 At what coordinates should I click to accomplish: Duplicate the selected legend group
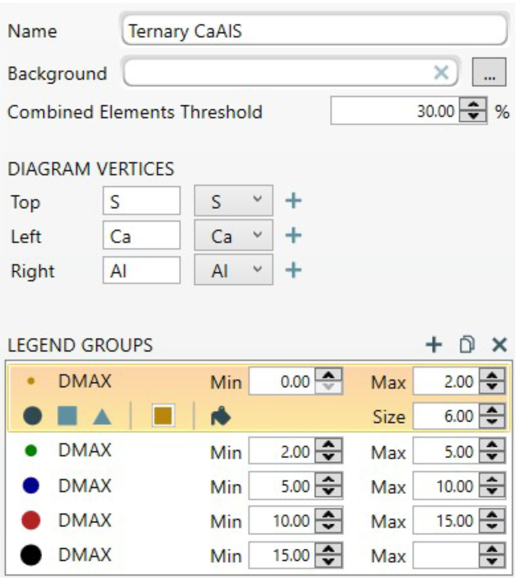pyautogui.click(x=467, y=344)
